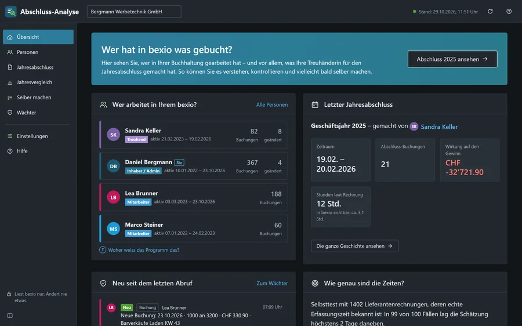Click the Treuhand badge under Sandra Keller
This screenshot has width=522, height=326.
[136, 139]
